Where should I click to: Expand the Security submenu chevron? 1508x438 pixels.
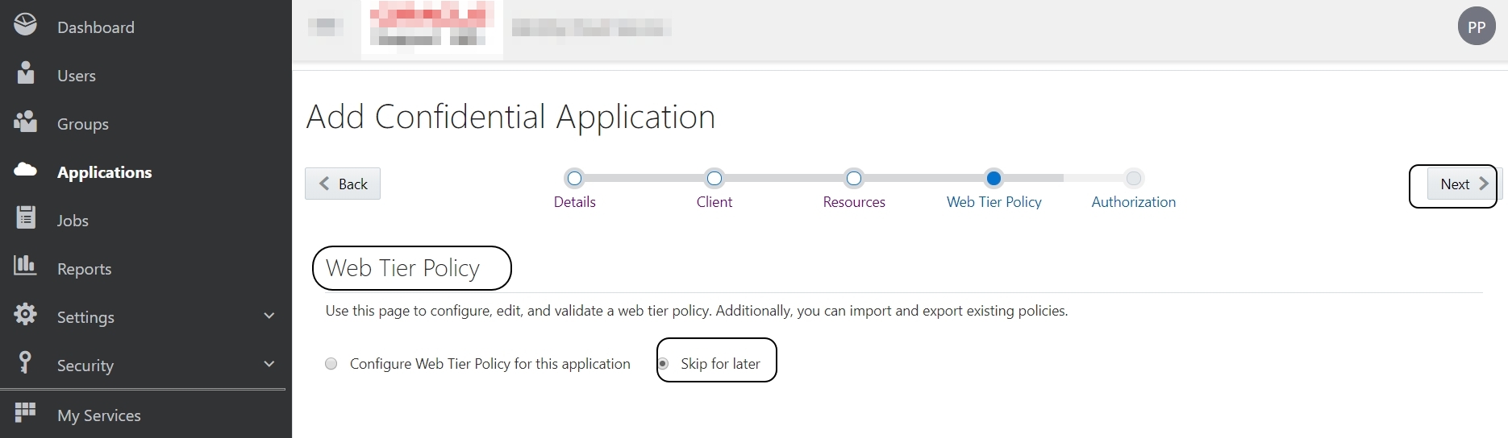point(269,365)
